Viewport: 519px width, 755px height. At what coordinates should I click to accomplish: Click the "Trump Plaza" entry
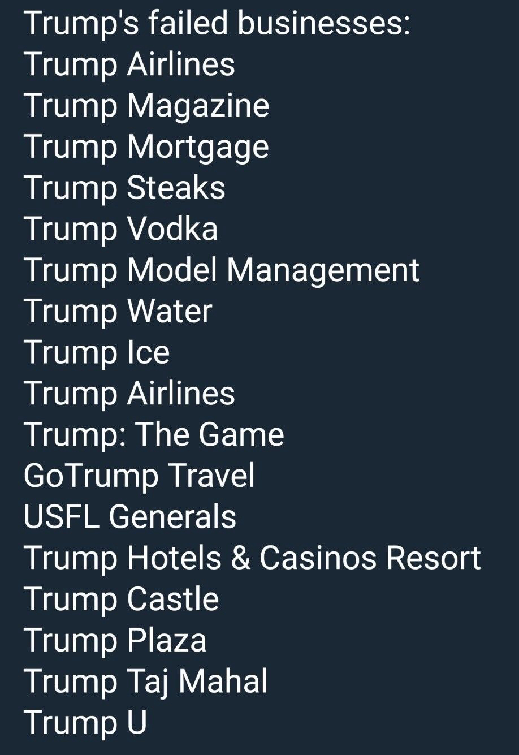(115, 640)
